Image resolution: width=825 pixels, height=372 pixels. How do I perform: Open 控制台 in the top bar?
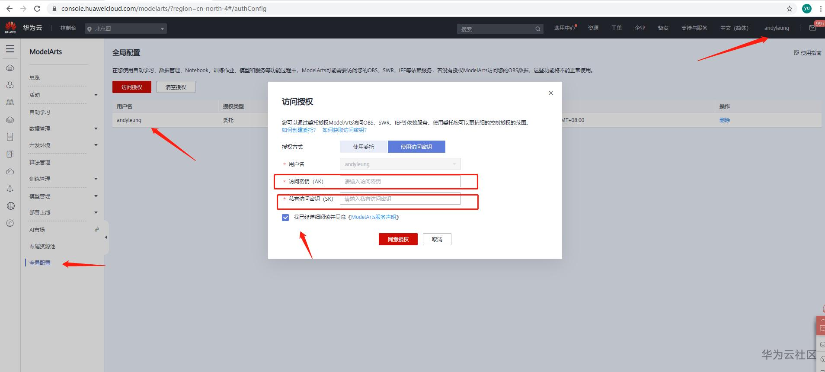pos(68,28)
